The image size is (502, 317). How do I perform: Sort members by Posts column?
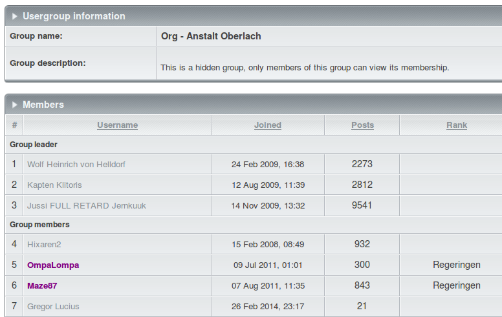tap(362, 125)
